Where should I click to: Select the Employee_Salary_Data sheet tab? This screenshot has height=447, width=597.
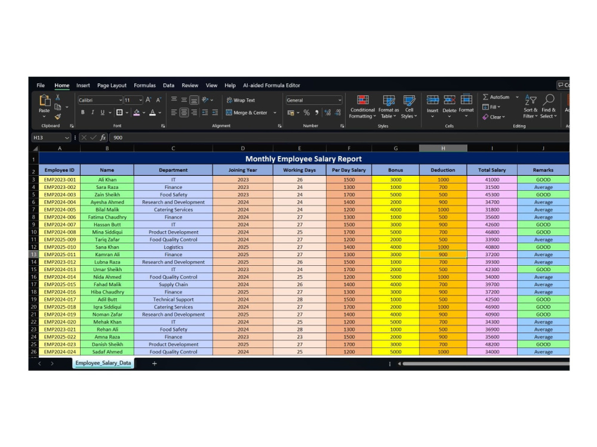click(x=103, y=363)
